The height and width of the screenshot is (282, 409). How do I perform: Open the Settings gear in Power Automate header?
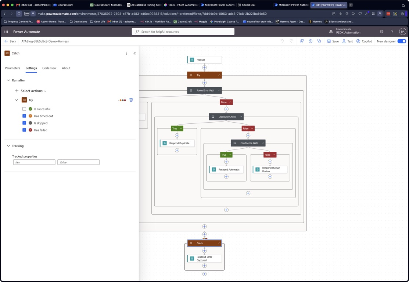[x=381, y=32]
